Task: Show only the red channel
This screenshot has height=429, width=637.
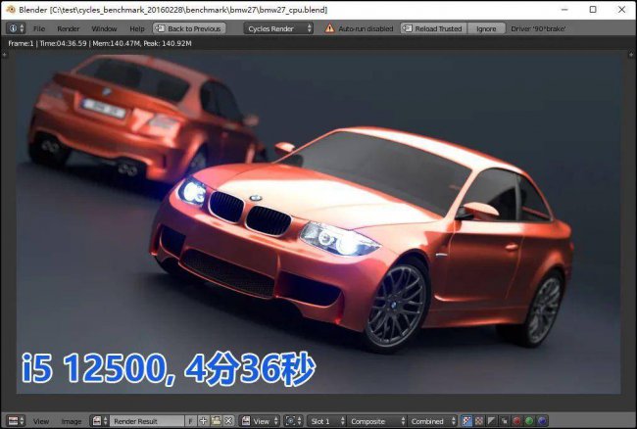Action: (x=516, y=421)
